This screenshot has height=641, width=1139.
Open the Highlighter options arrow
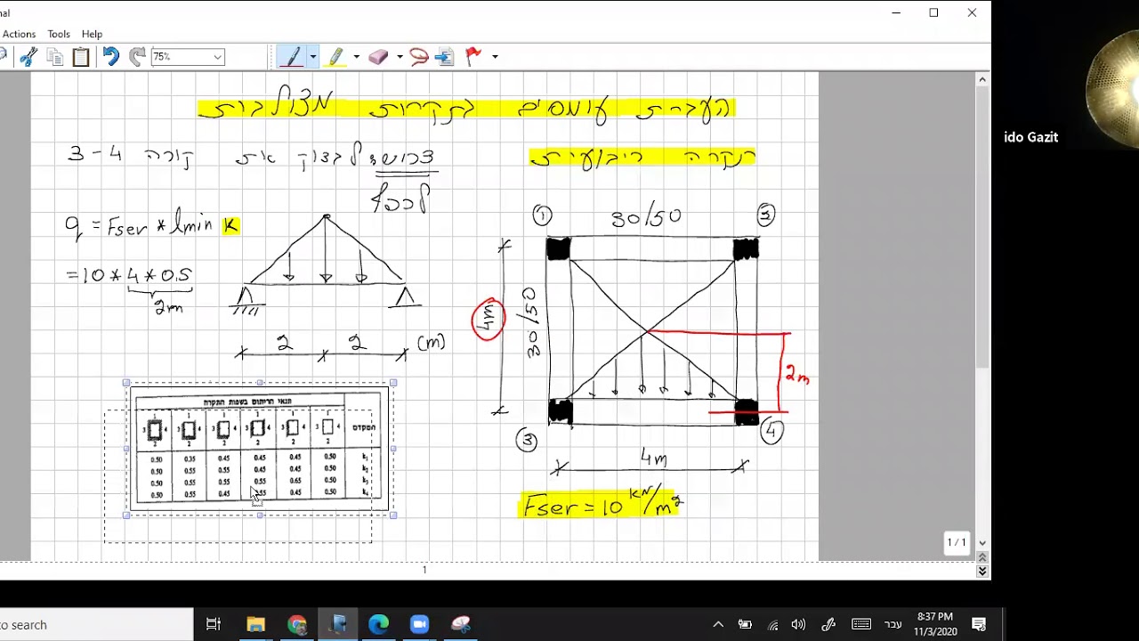point(357,57)
